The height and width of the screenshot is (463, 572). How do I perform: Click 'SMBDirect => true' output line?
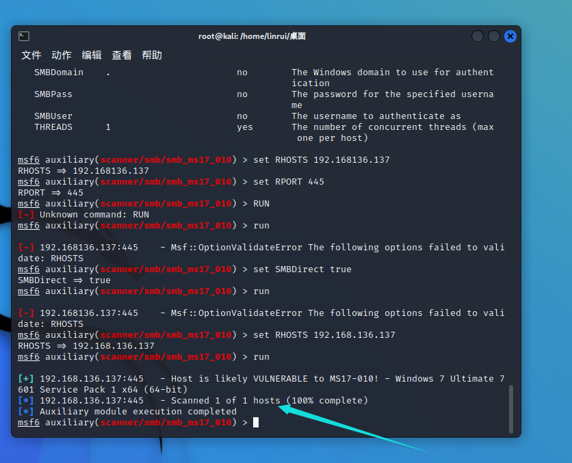[64, 280]
